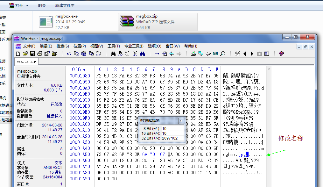Click the purple Help book icon
The width and height of the screenshot is (323, 187).
point(281,54)
